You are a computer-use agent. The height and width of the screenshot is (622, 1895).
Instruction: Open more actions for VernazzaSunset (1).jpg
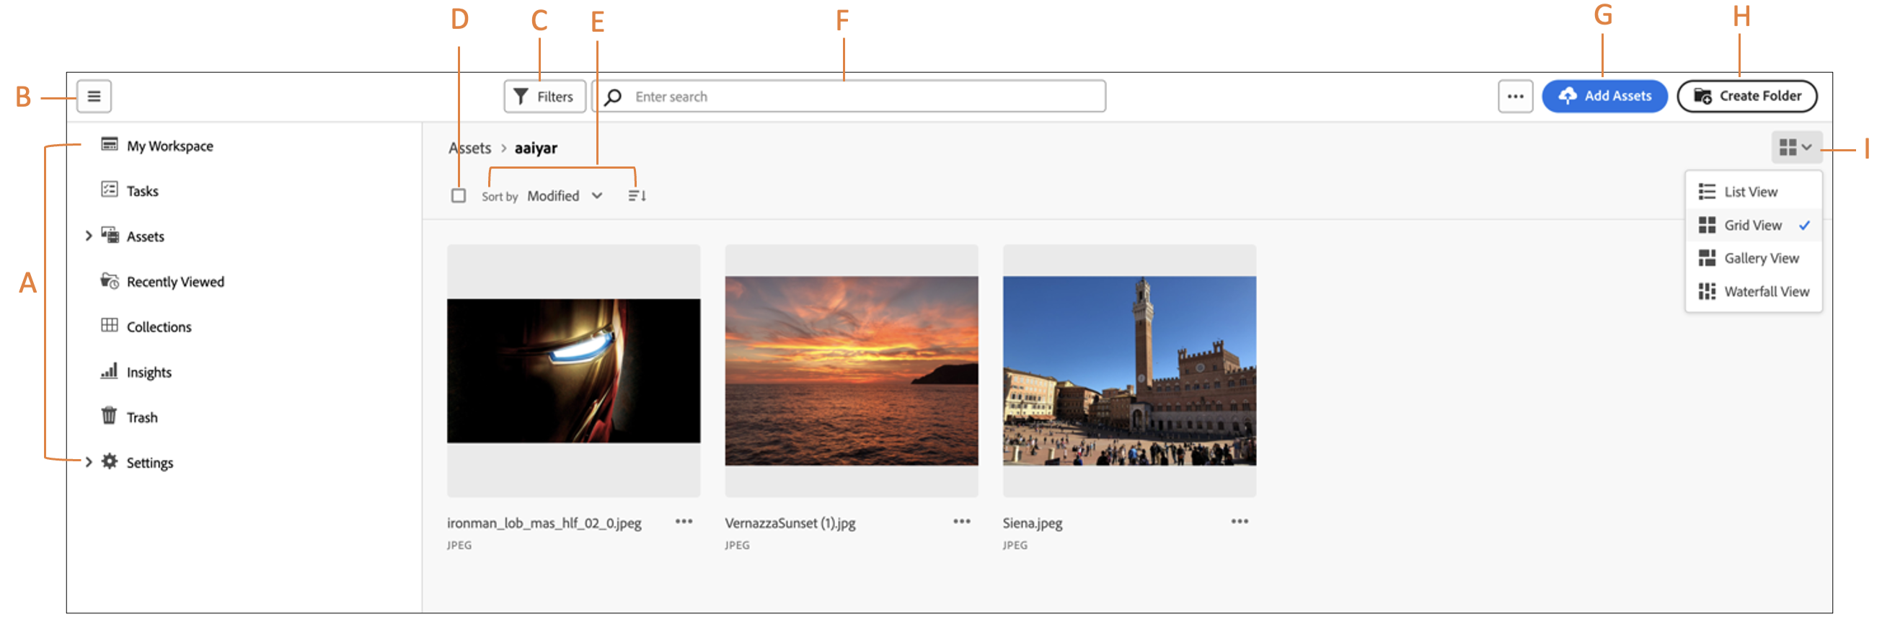click(962, 522)
